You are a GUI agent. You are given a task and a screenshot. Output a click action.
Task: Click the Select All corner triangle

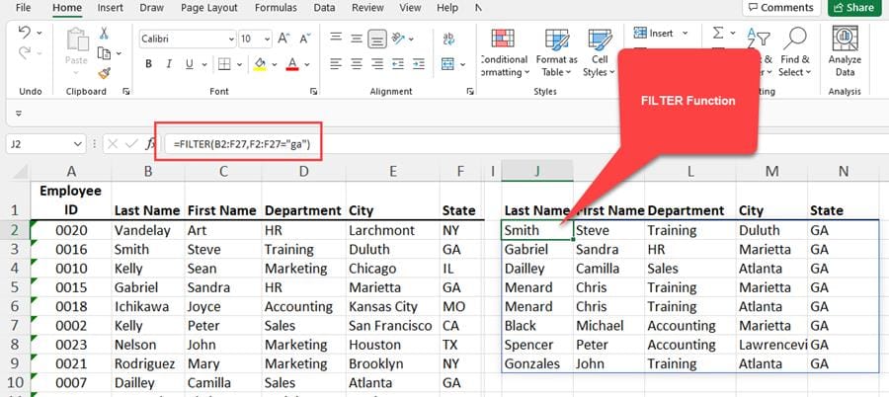point(20,171)
